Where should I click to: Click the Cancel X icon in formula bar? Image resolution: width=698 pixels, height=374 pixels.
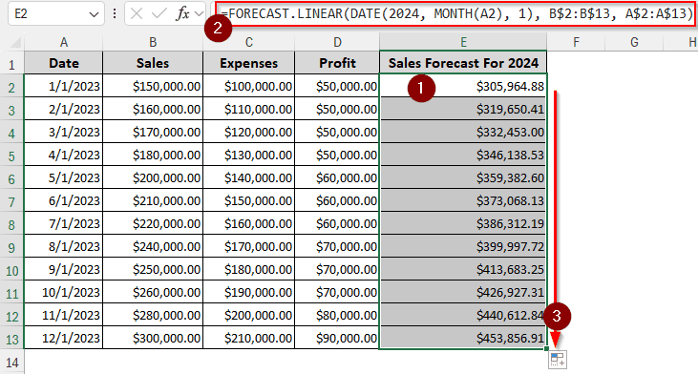coord(137,13)
